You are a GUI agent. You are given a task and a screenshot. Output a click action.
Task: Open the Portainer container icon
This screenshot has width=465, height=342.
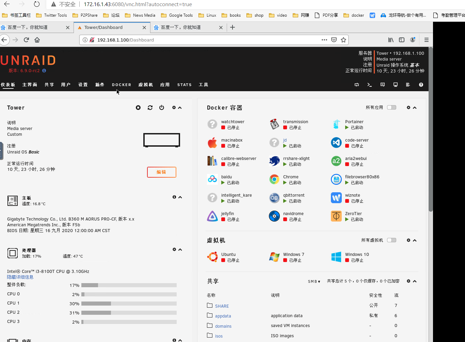(336, 124)
